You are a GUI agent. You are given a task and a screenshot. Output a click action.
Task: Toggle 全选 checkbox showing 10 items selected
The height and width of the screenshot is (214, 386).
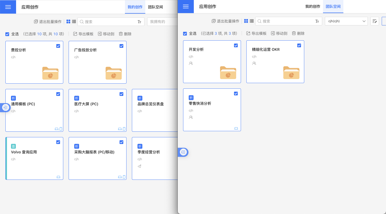pos(7,34)
